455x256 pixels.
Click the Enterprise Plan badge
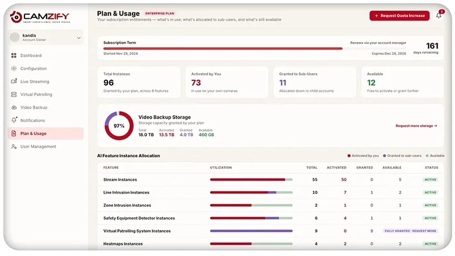click(x=160, y=13)
